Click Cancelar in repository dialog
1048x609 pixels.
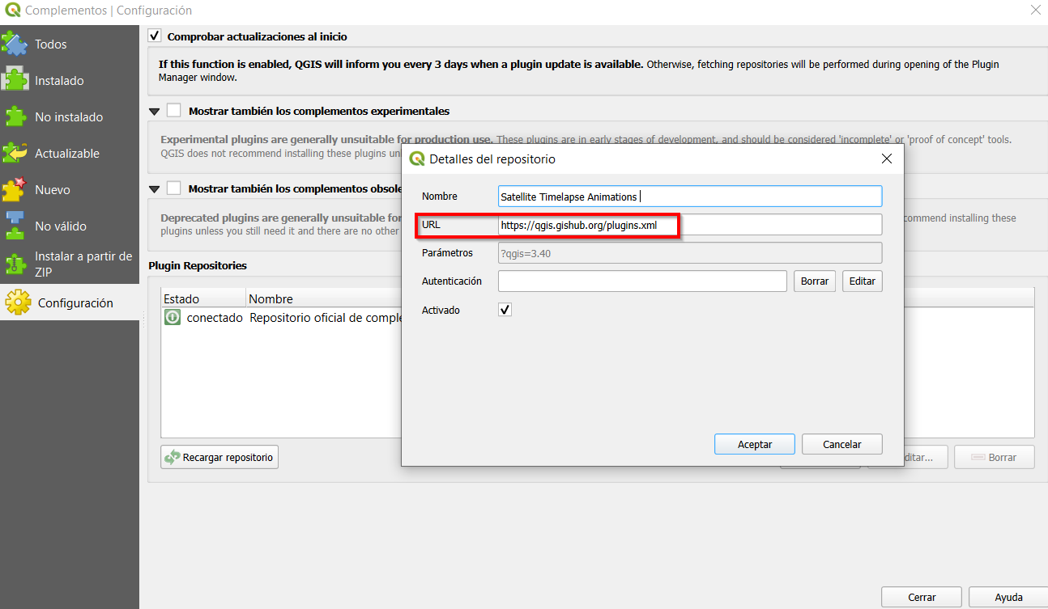[x=841, y=444]
